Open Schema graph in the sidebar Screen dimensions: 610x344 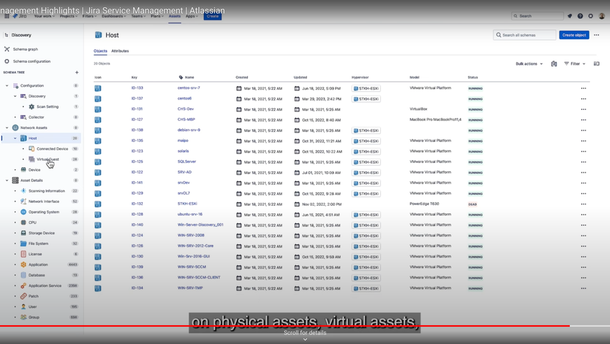[x=25, y=49]
